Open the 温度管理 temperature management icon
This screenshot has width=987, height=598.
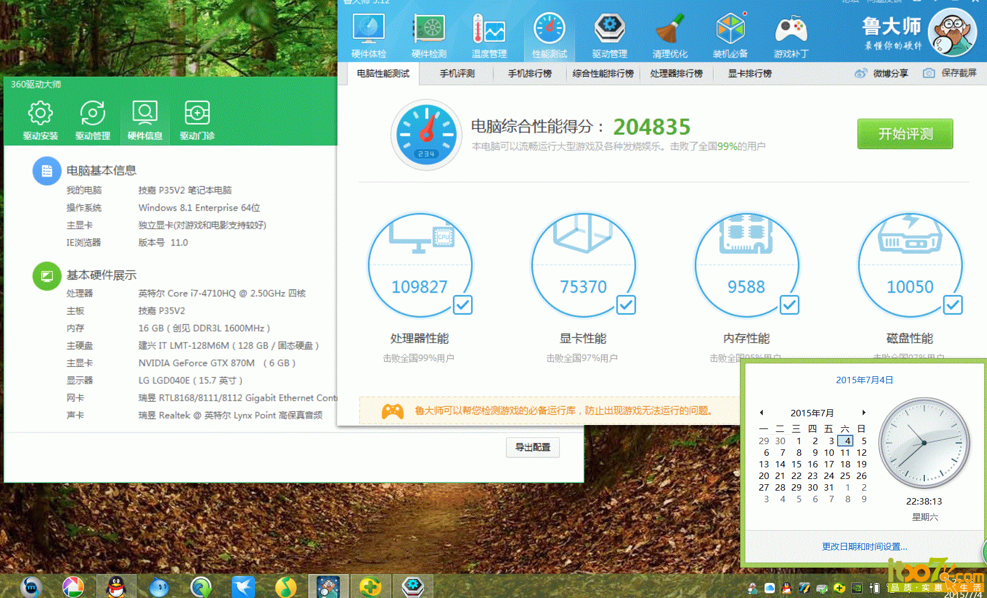(x=489, y=35)
